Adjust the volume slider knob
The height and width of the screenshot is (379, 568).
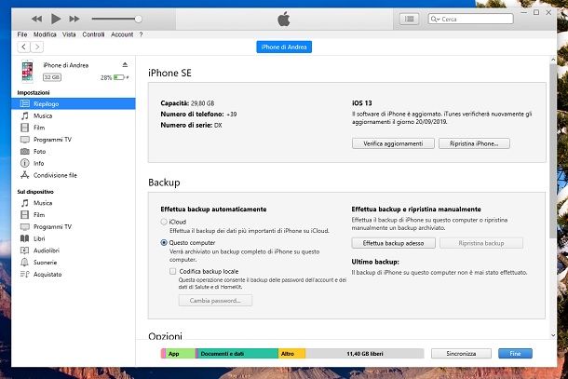[x=138, y=19]
